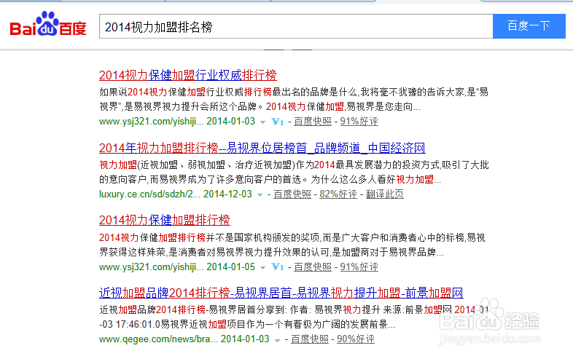Click the 翻译此页 translate link
Image resolution: width=573 pixels, height=359 pixels.
coord(384,194)
